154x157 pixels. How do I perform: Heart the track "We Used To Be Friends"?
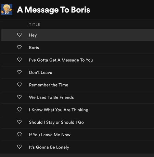[20, 97]
